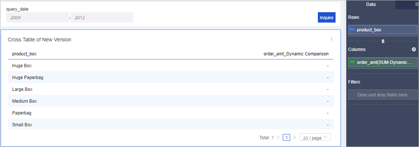Click the Total: 7 pagination label
Image resolution: width=419 pixels, height=147 pixels.
click(267, 138)
